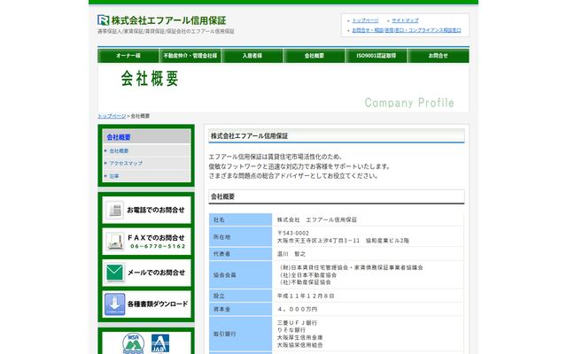
Task: Click the メールでのお問合せ button
Action: tap(146, 273)
